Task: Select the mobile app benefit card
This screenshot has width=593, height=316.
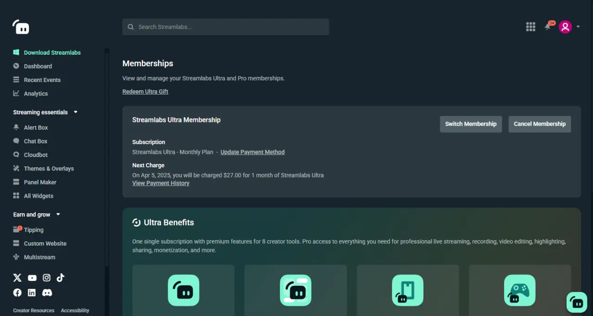Action: [x=408, y=290]
